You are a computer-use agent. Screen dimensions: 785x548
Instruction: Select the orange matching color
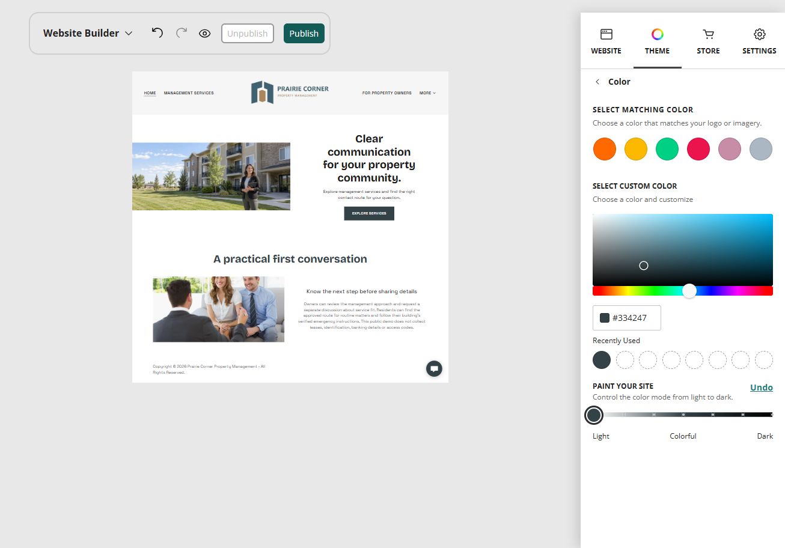pos(605,149)
